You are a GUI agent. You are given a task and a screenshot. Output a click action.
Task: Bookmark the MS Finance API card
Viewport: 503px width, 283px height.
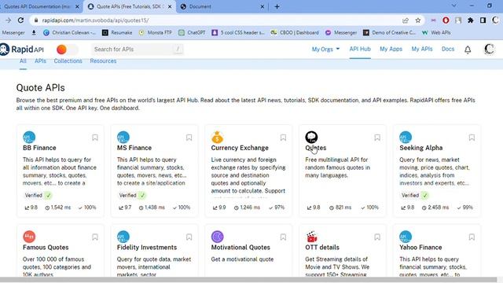189,138
